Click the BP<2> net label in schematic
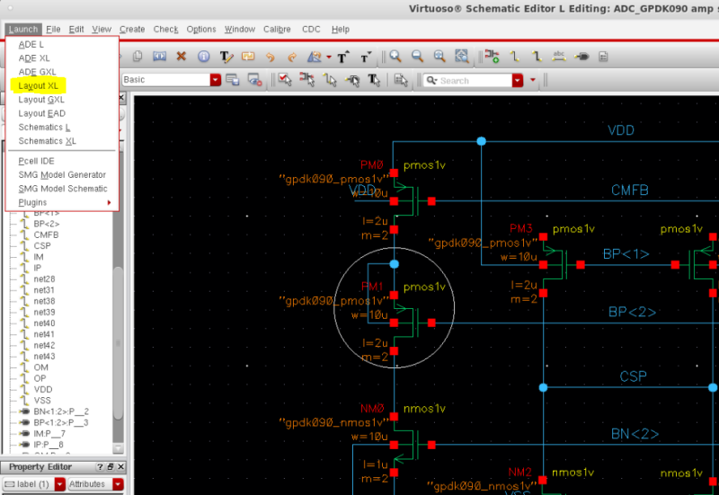The width and height of the screenshot is (719, 495). click(x=632, y=312)
